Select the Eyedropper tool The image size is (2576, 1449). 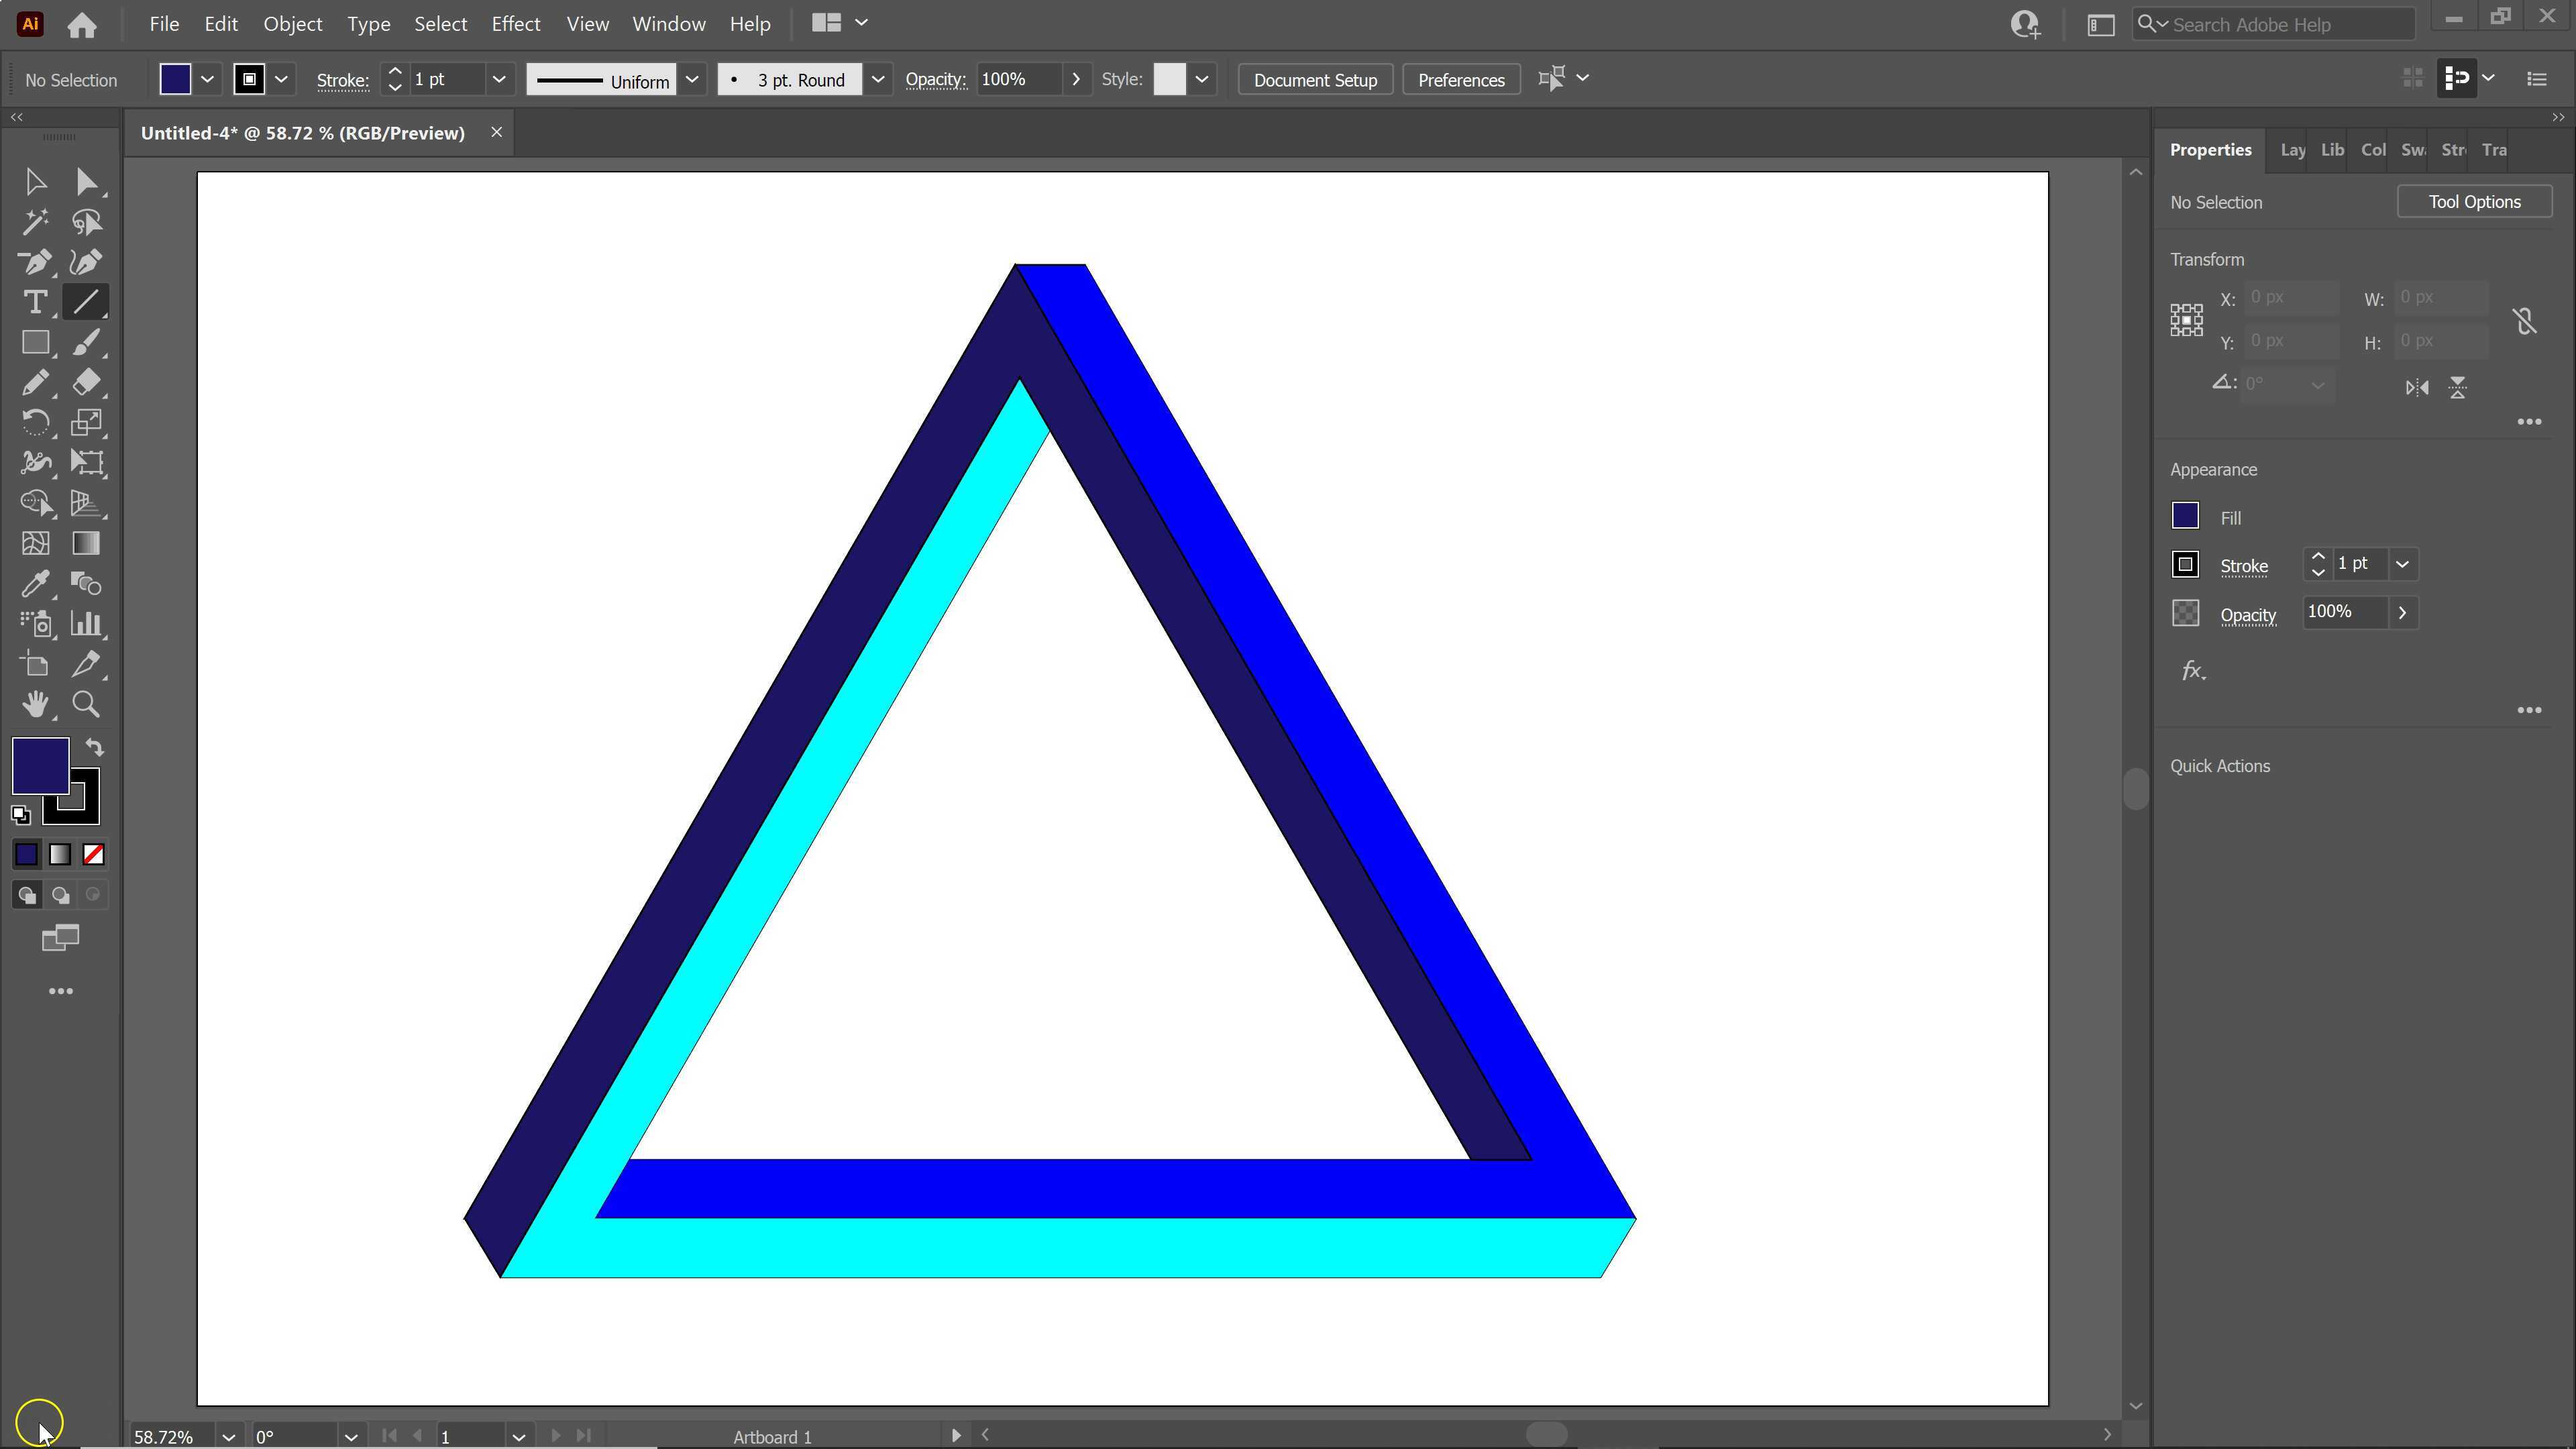pos(36,583)
